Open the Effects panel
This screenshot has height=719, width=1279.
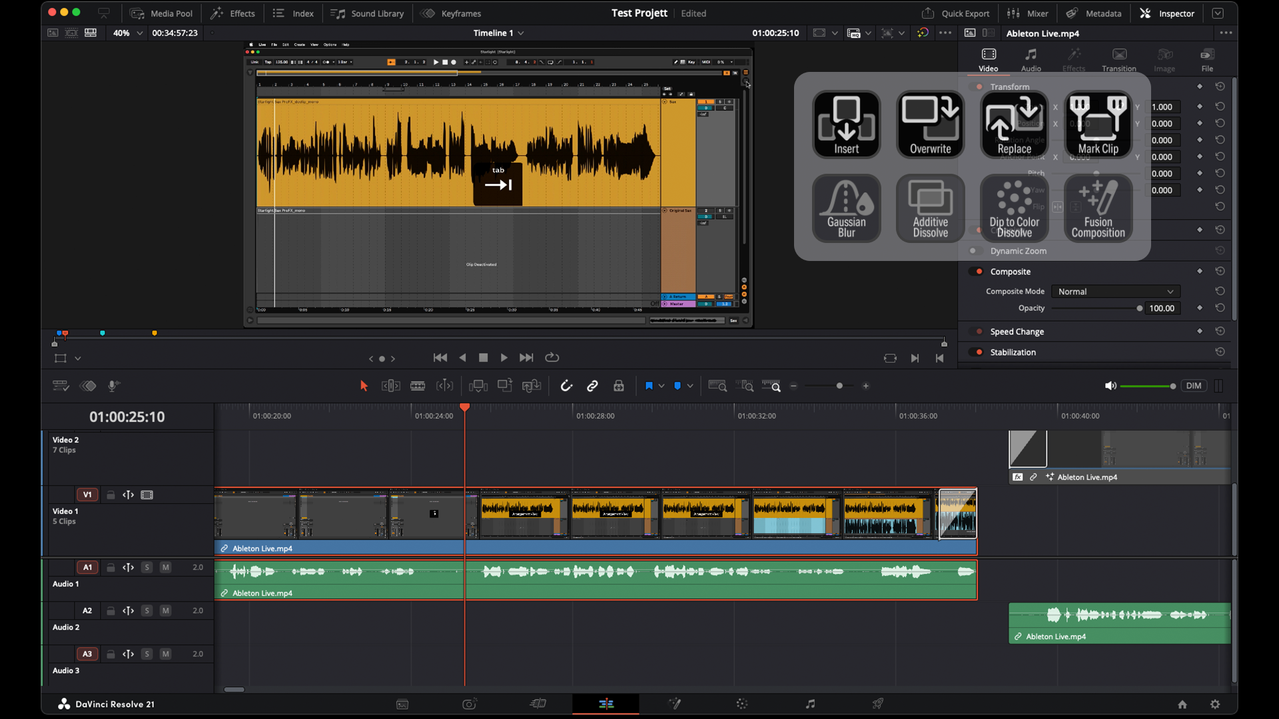[233, 13]
